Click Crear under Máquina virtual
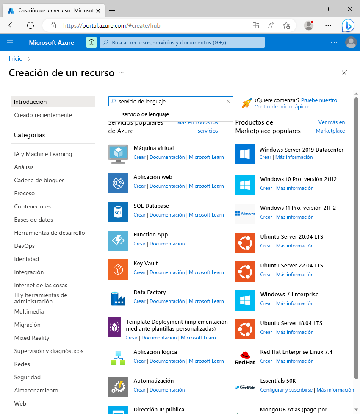The image size is (360, 414). [139, 157]
